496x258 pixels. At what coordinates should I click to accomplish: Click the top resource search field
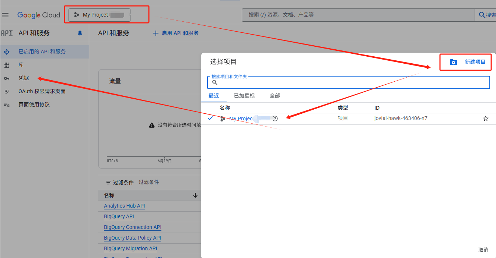tap(358, 15)
